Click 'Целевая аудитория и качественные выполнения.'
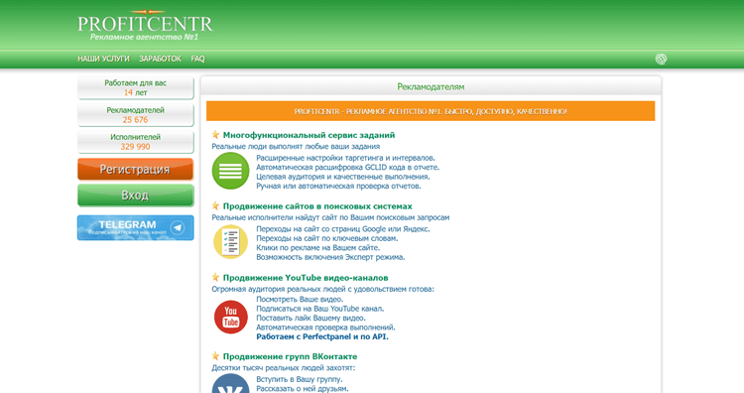The height and width of the screenshot is (393, 744). point(343,177)
